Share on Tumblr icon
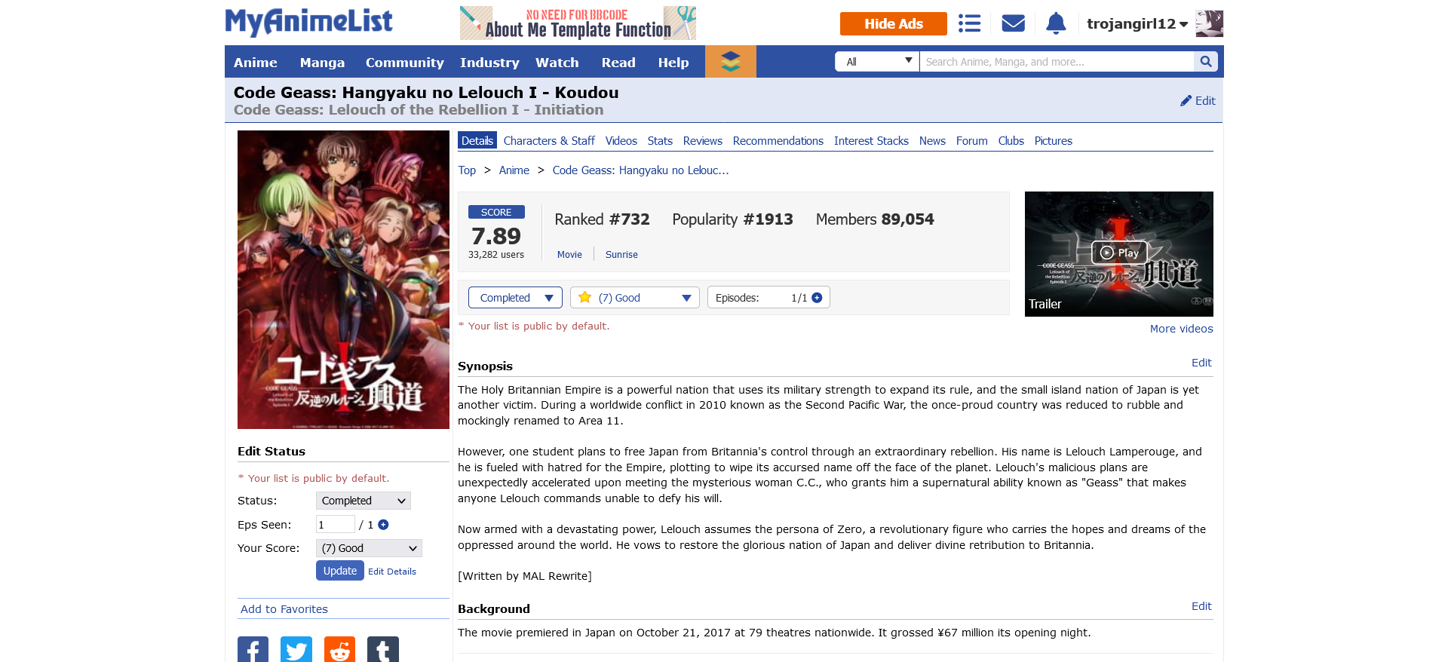This screenshot has height=662, width=1448. (383, 650)
